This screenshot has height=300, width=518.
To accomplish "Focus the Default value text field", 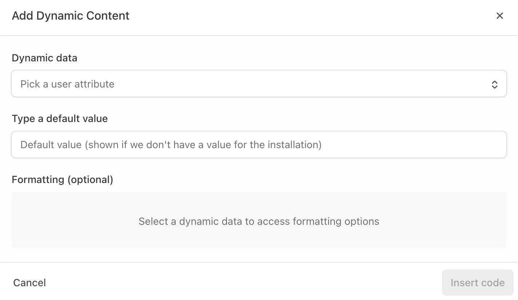I will coord(259,145).
